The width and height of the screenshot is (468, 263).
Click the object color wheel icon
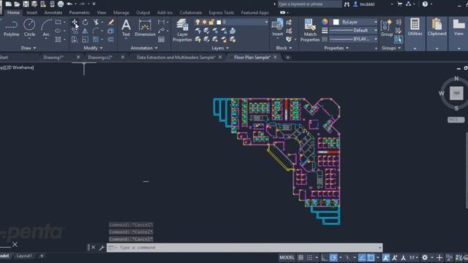(x=325, y=22)
